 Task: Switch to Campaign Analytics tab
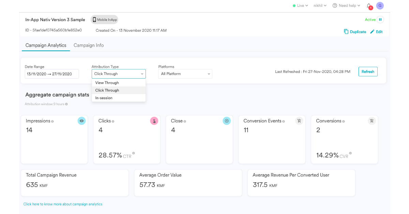click(46, 45)
